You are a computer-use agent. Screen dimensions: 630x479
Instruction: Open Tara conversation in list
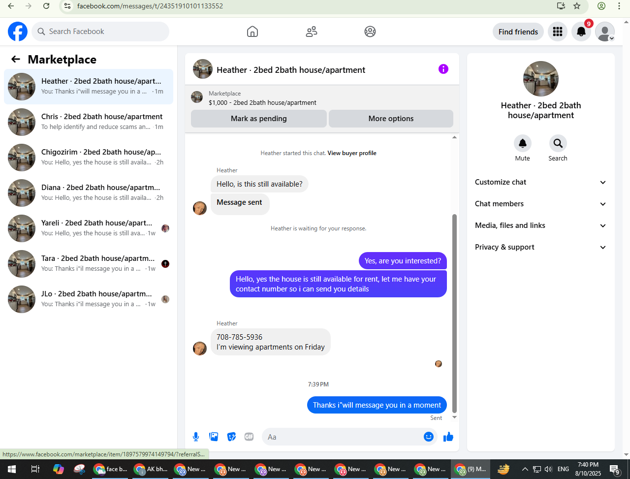point(89,264)
